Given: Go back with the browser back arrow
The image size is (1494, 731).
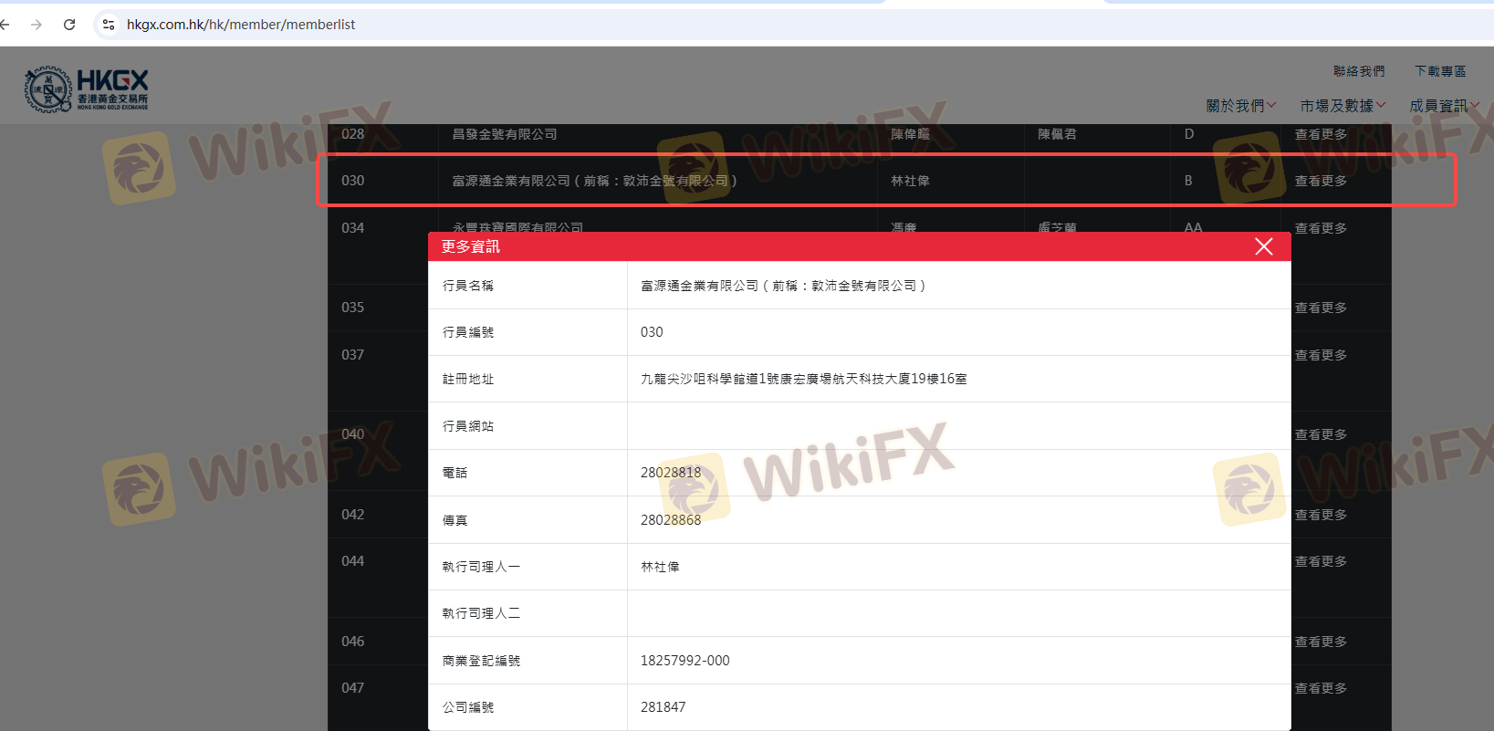Looking at the screenshot, I should (x=5, y=25).
